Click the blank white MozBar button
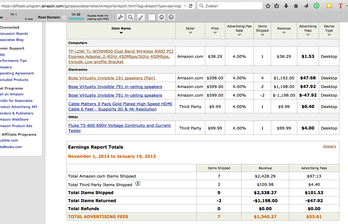The width and height of the screenshot is (348, 224). click(152, 17)
